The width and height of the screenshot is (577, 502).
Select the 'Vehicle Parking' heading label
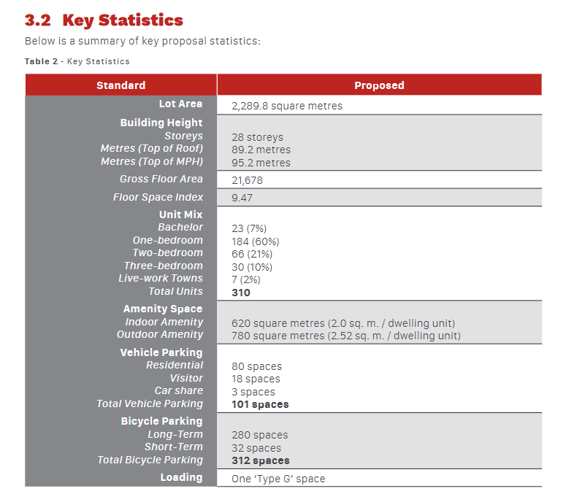161,352
